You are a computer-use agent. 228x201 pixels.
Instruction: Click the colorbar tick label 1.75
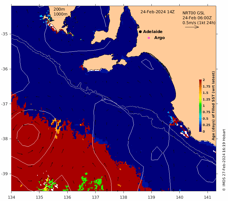(x=206, y=86)
